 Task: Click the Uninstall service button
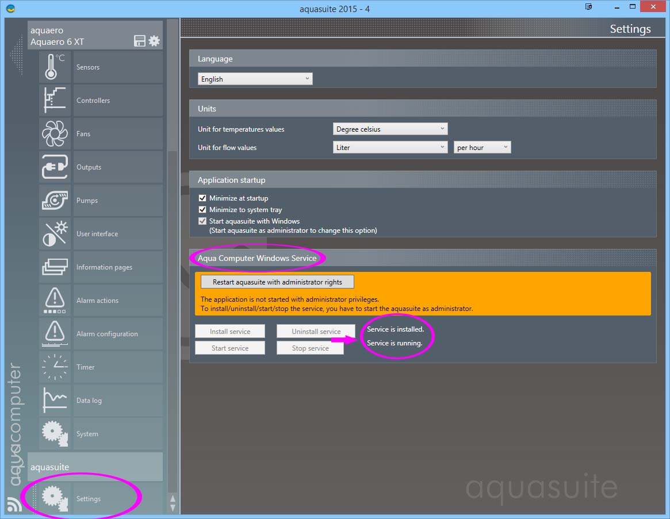316,332
